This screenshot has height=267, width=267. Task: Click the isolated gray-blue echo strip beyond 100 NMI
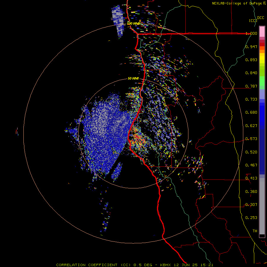(x=118, y=20)
